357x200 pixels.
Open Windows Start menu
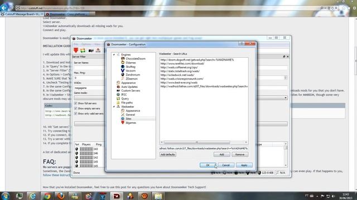point(5,196)
